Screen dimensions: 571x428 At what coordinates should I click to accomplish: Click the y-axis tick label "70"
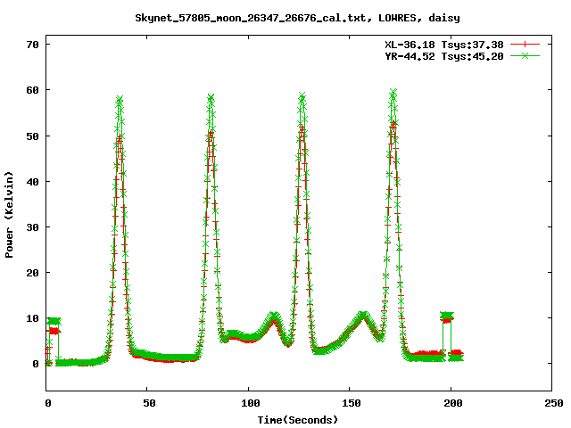(32, 45)
